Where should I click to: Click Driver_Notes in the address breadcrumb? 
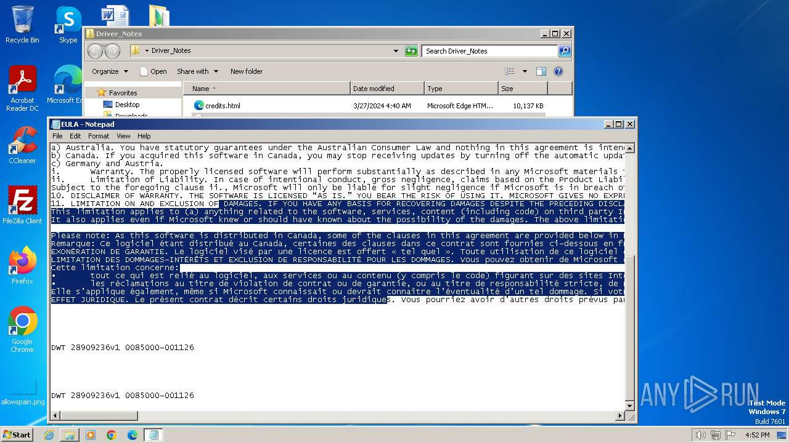click(171, 51)
